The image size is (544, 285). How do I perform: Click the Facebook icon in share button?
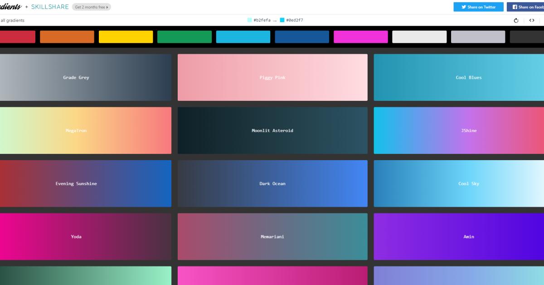tap(516, 7)
